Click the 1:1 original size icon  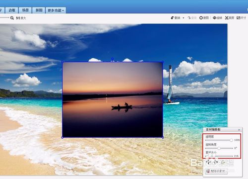point(18,18)
